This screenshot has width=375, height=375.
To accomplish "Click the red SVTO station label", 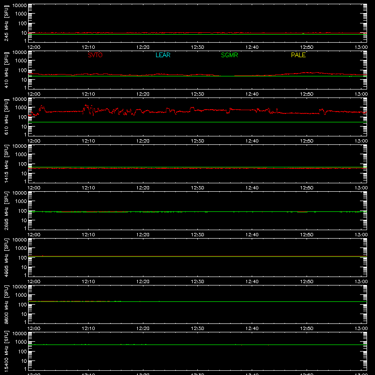I will (x=95, y=55).
